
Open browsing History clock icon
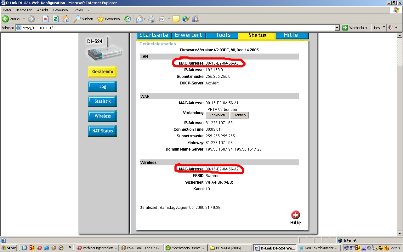click(127, 19)
